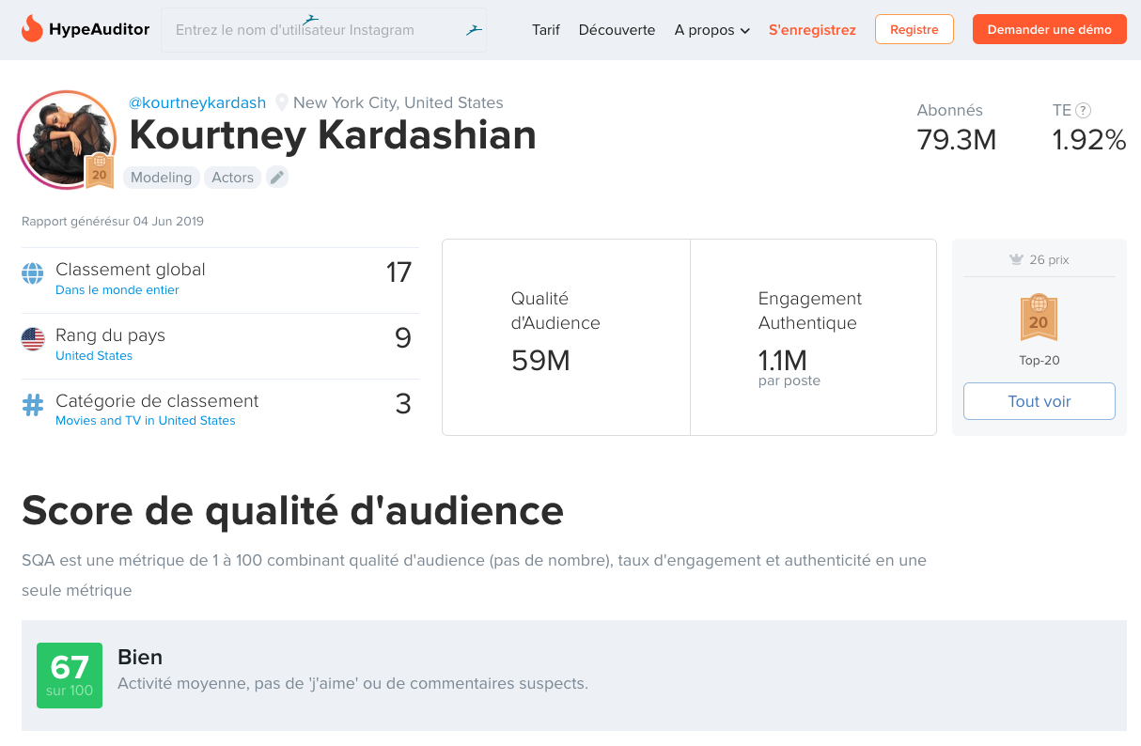Screen dimensions: 1141x746
Task: Click the crown icon next to 26 prix
Action: coord(1016,259)
